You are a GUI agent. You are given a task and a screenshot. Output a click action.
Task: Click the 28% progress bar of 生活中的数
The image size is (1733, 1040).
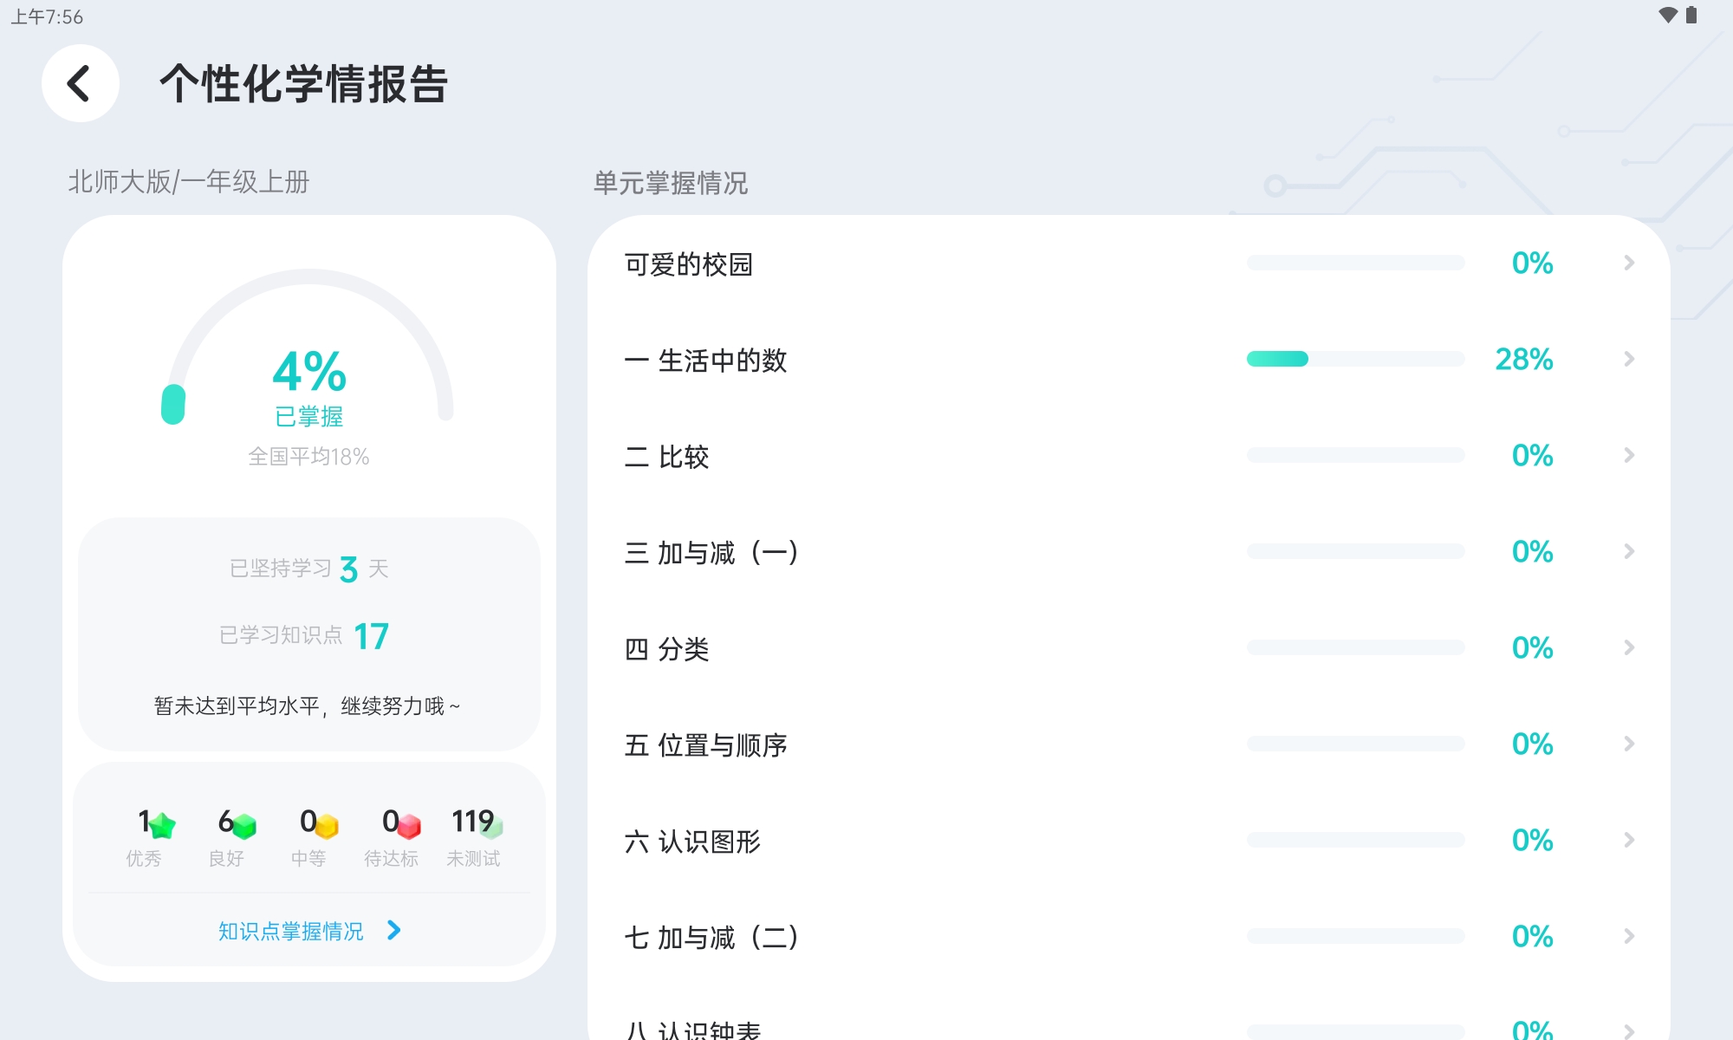click(1356, 357)
